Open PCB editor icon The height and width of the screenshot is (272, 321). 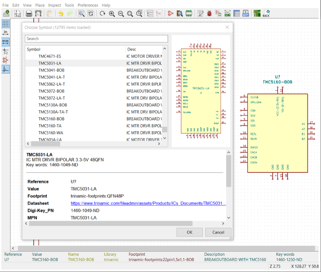pos(257,14)
